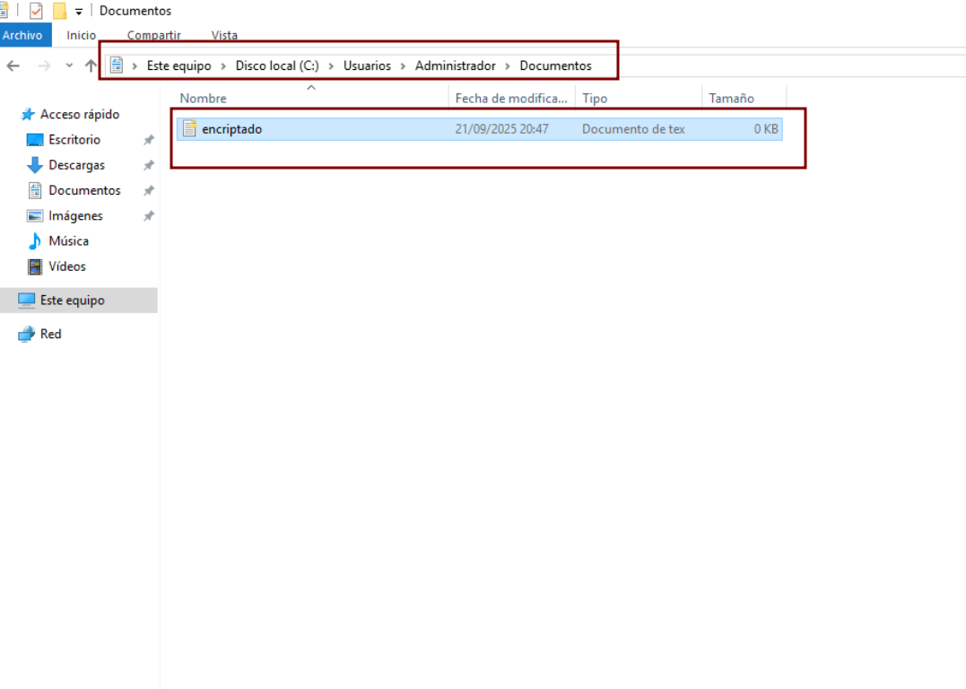Click the encriptado text file icon
This screenshot has height=689, width=966.
[x=190, y=128]
